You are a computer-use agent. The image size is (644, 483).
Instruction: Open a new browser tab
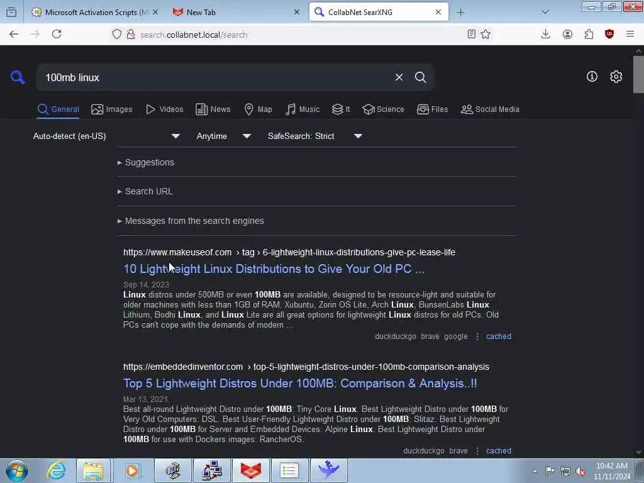tap(461, 13)
